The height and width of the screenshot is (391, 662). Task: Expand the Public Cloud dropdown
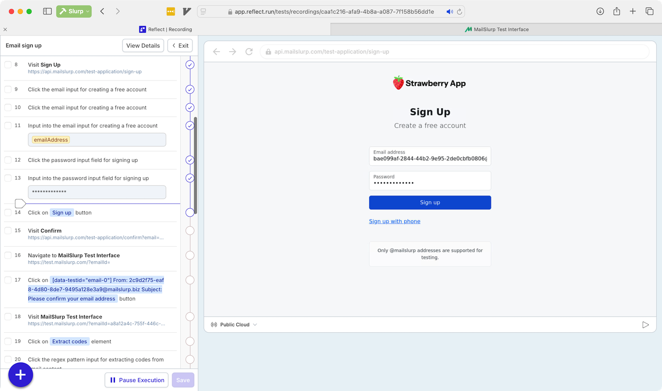click(255, 324)
